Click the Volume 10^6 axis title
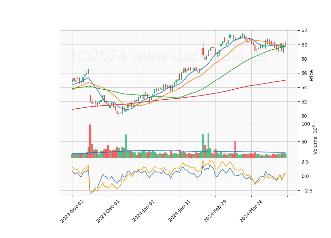 click(315, 140)
